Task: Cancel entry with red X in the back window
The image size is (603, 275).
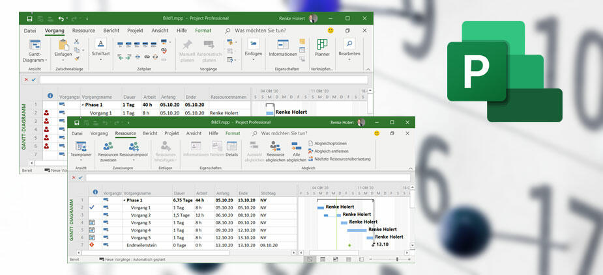Action: (x=27, y=80)
